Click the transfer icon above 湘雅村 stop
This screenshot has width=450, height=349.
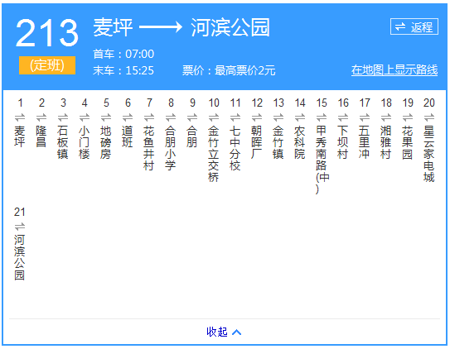point(386,117)
